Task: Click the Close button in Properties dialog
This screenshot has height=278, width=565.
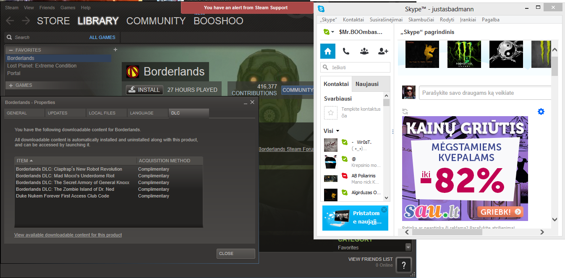Action: click(236, 253)
